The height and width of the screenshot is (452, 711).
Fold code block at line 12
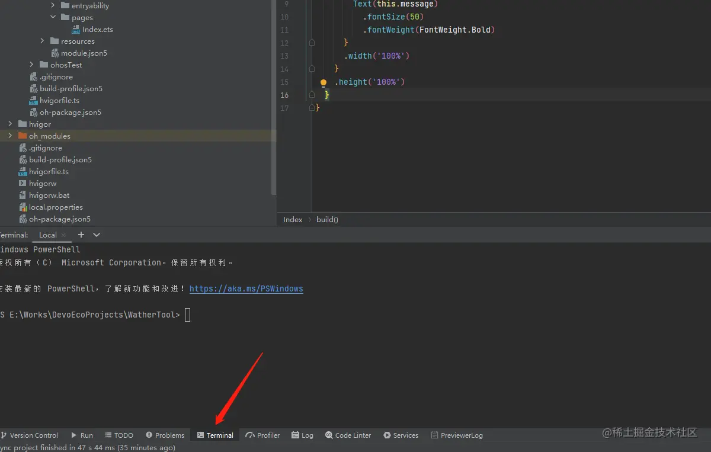(x=312, y=43)
